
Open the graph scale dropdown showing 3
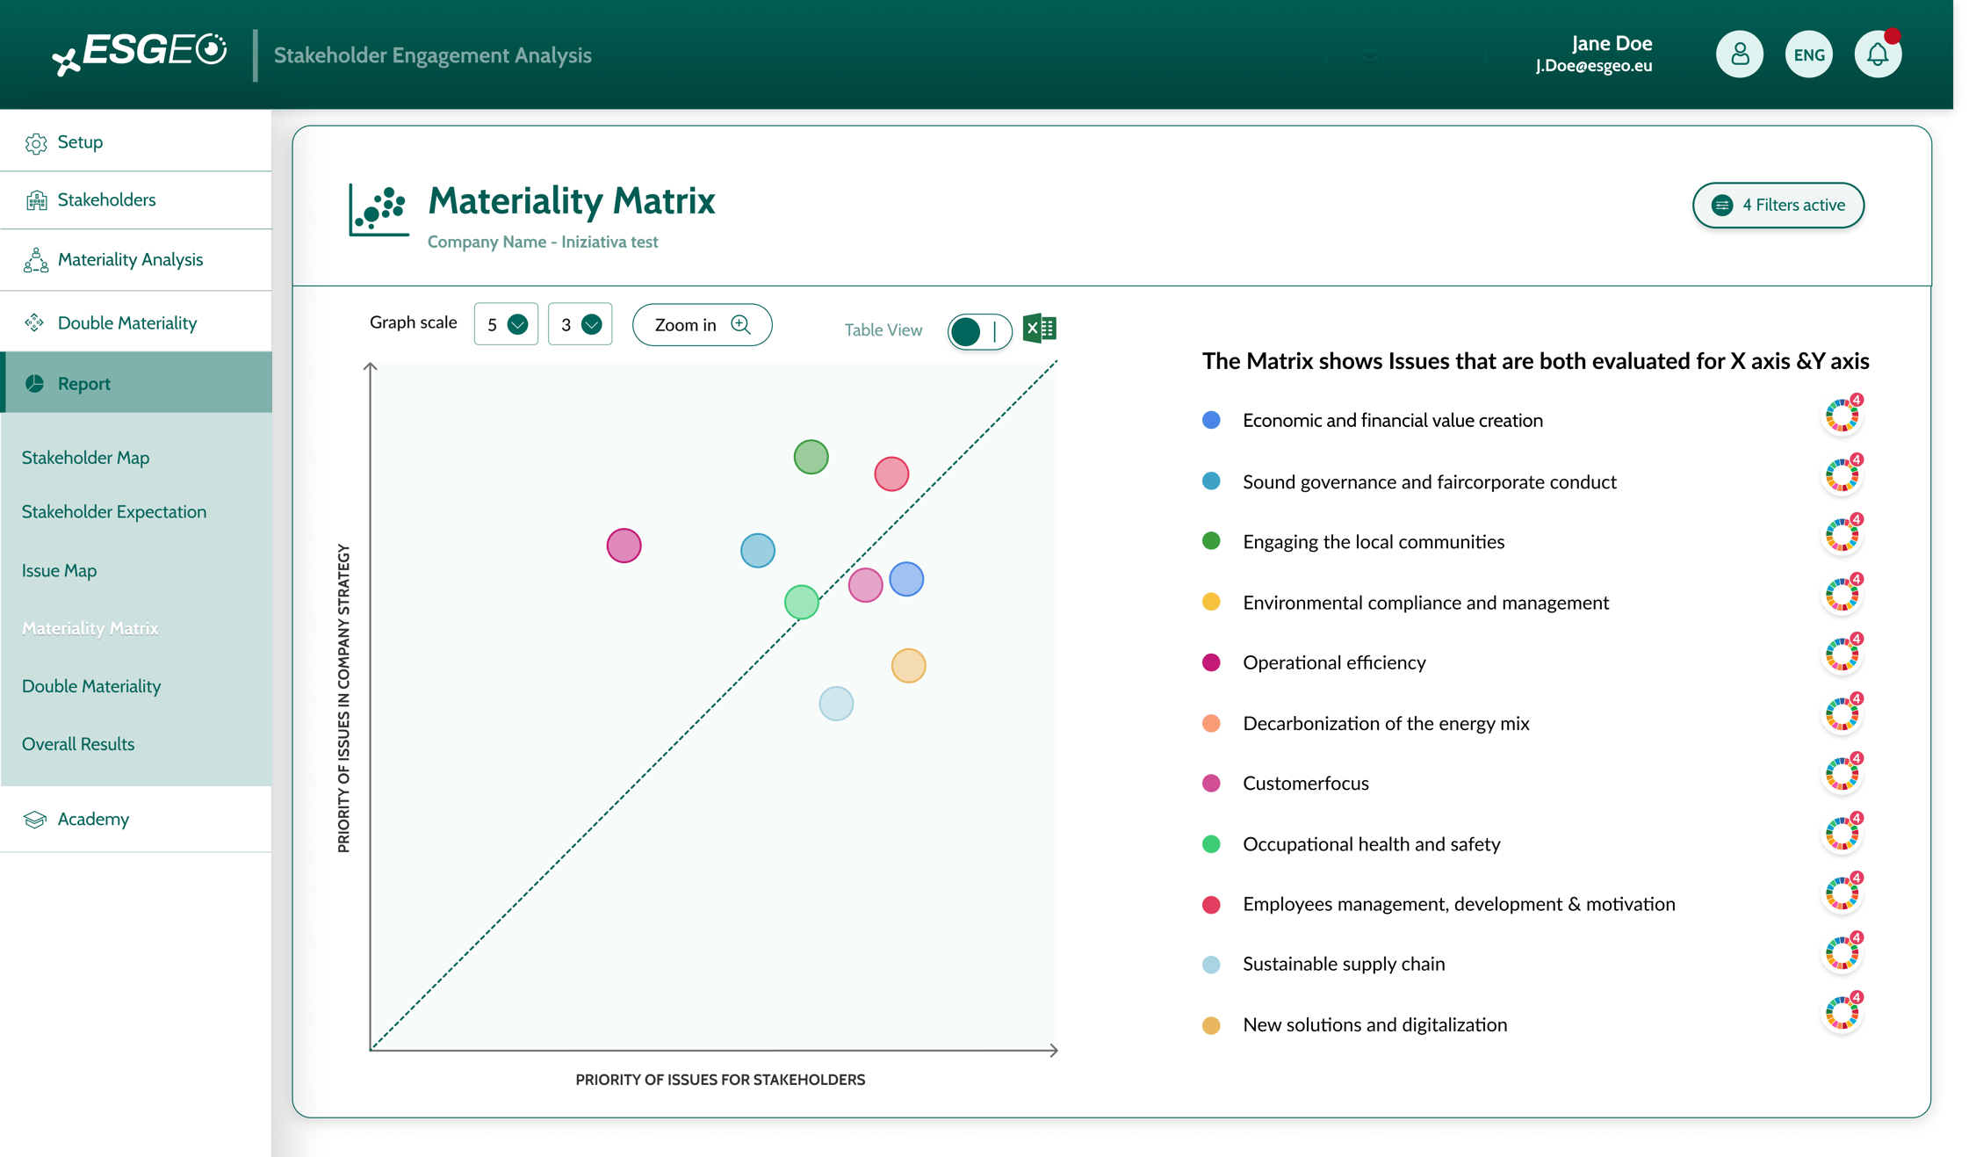tap(580, 324)
